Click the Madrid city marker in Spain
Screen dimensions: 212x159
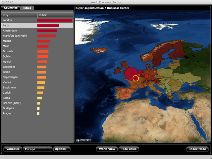tap(125, 93)
